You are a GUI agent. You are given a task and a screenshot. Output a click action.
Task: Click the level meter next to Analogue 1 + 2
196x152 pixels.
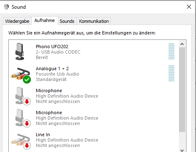[171, 73]
